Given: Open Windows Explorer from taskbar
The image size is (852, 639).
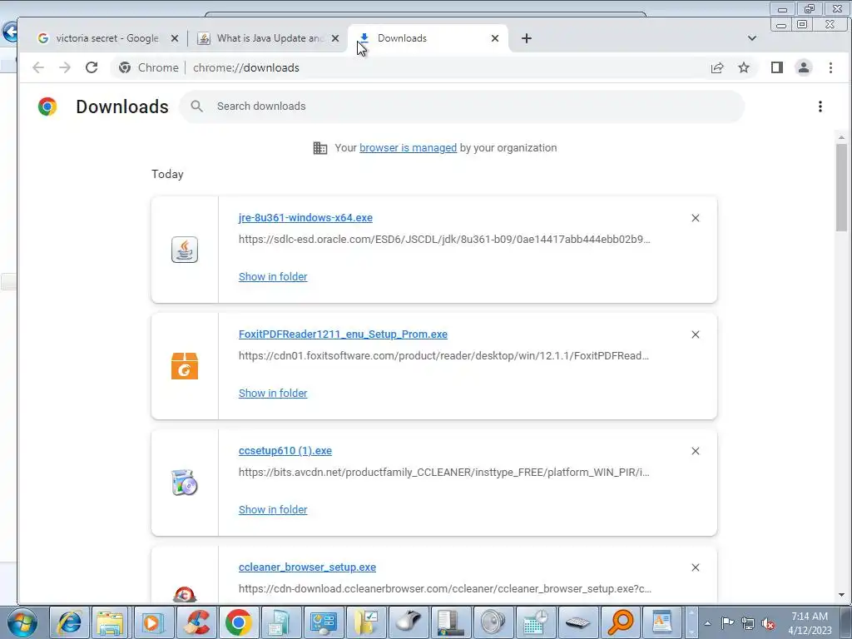Looking at the screenshot, I should [x=111, y=622].
